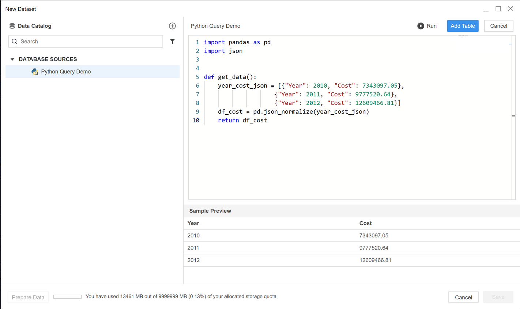Click the Year column header
The image size is (520, 309).
coord(193,223)
